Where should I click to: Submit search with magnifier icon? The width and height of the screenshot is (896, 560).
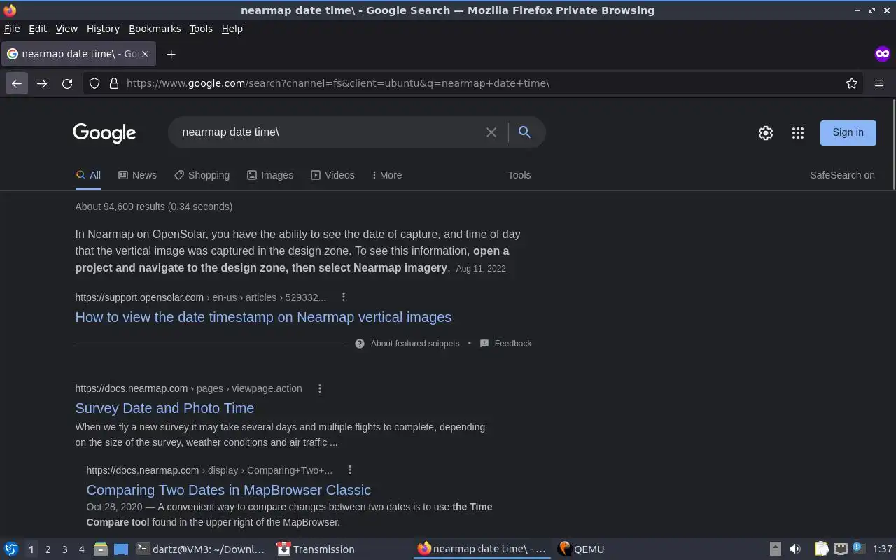(524, 132)
